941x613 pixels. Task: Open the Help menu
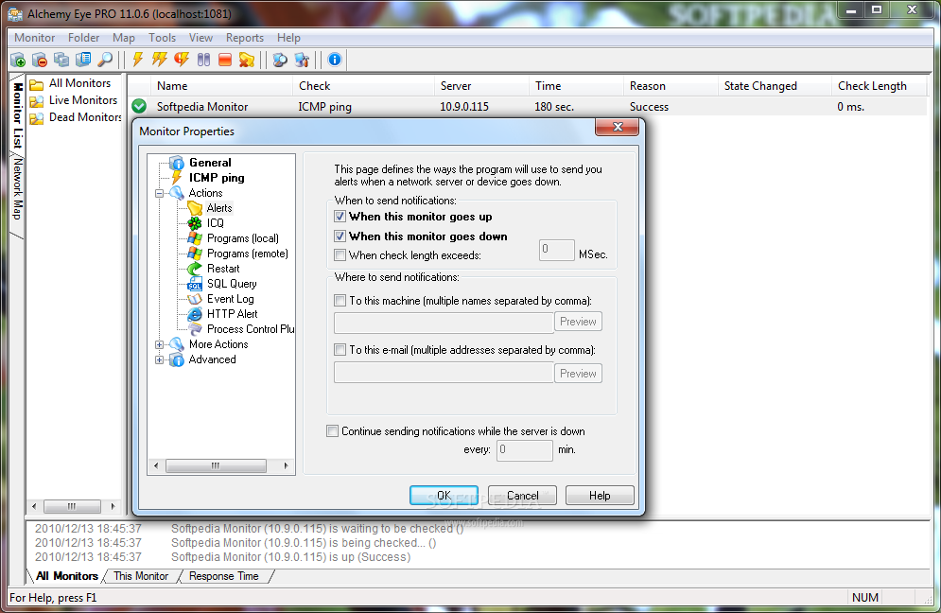point(288,38)
